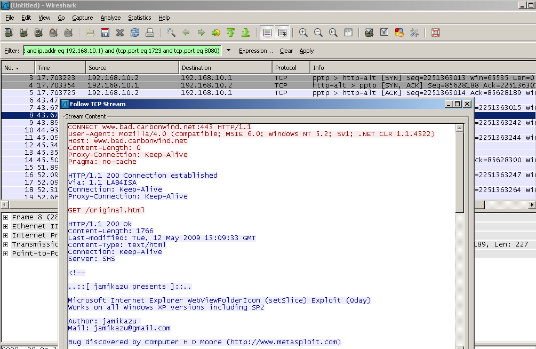The height and width of the screenshot is (349, 536).
Task: Open the Statistics menu
Action: 140,18
